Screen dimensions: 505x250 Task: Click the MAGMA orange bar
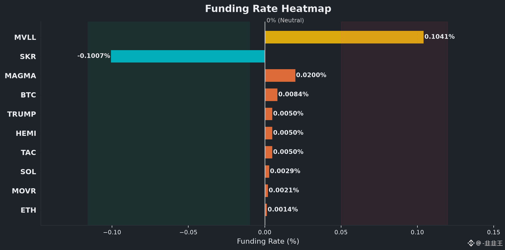pyautogui.click(x=280, y=76)
